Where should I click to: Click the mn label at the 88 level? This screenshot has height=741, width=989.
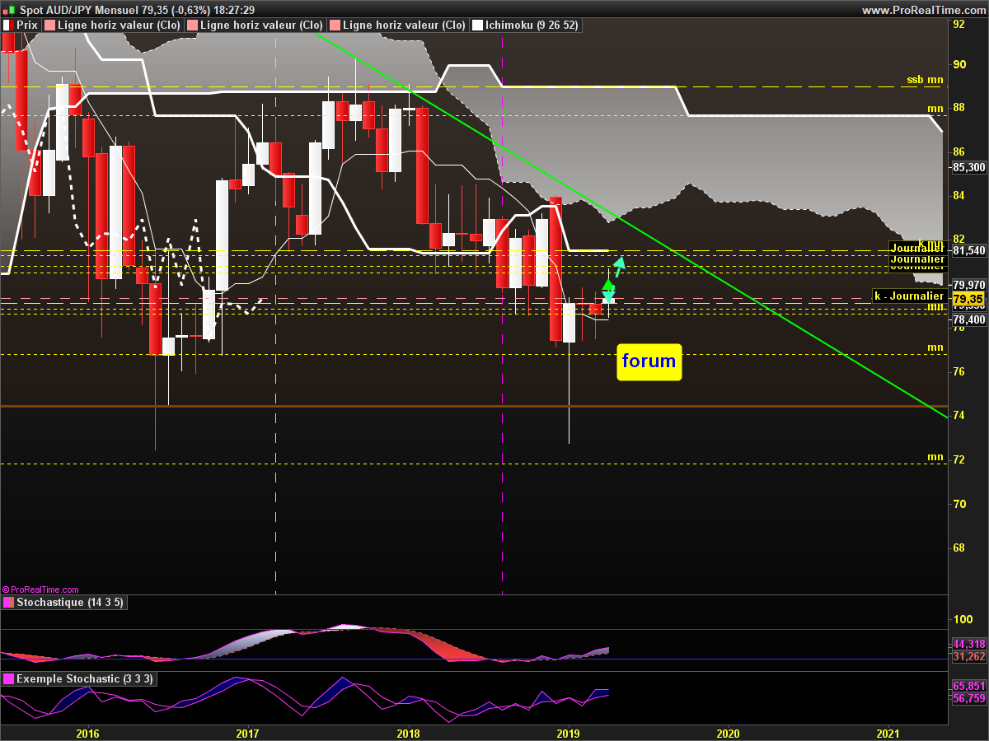click(935, 108)
